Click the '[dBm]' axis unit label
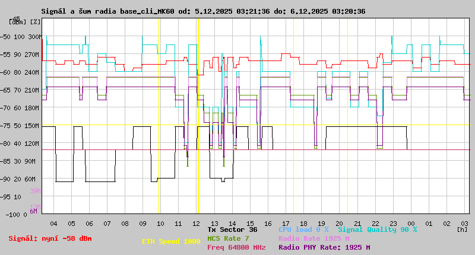 pos(17,21)
